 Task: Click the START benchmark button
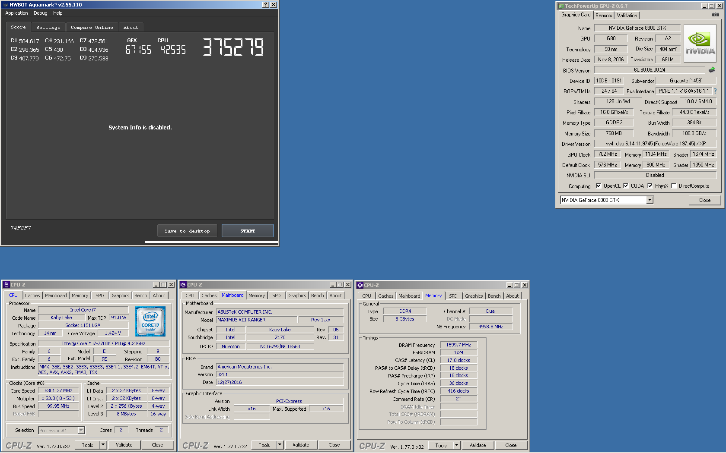(248, 231)
